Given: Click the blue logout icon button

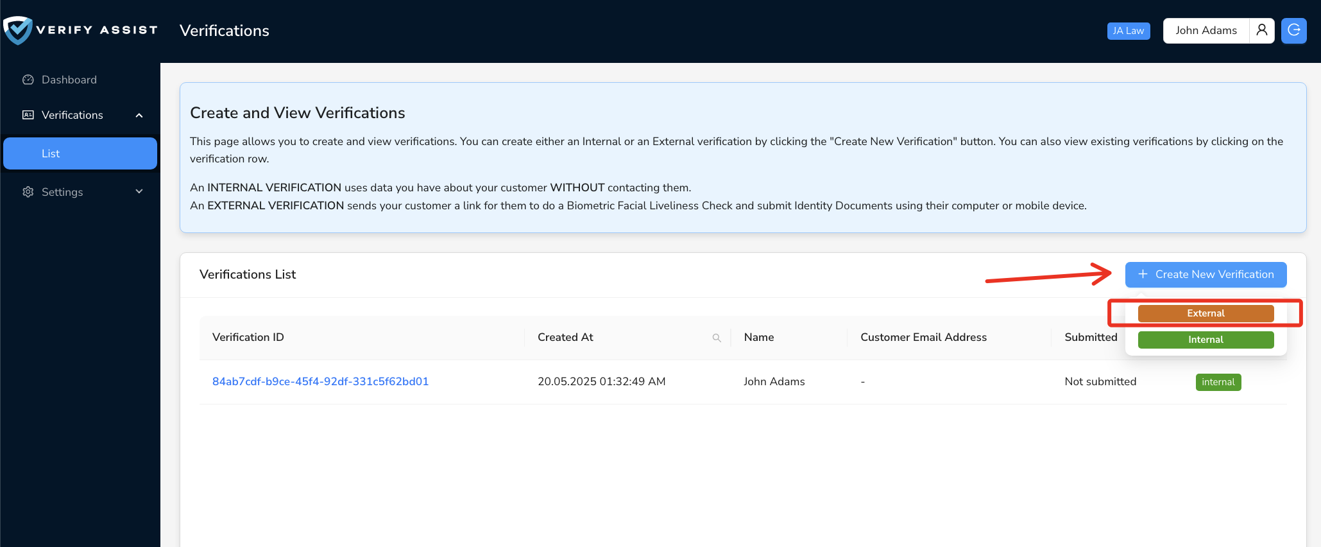Looking at the screenshot, I should coord(1293,30).
